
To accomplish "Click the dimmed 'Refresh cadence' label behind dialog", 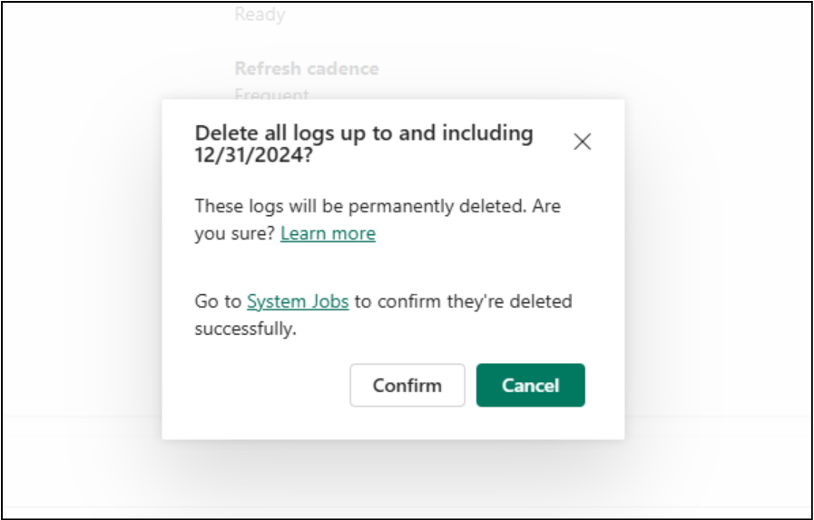I will tap(307, 69).
